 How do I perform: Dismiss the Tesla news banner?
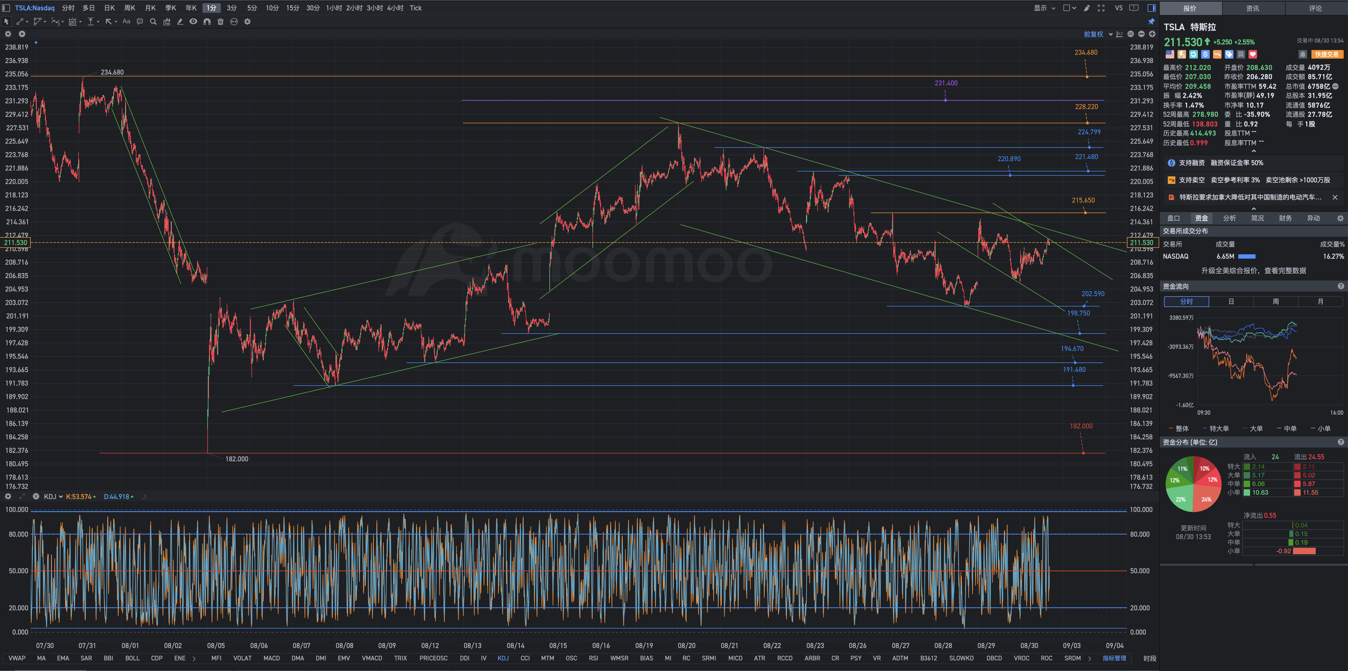(1334, 197)
